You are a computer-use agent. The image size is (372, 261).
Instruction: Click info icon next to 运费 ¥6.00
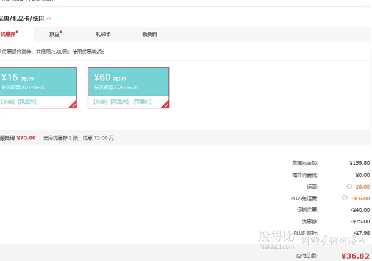point(349,186)
